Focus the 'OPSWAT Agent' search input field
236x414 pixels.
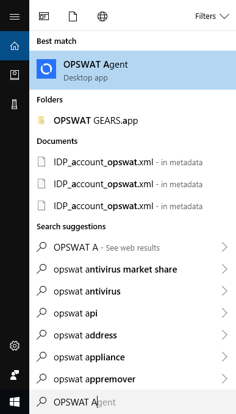pos(133,402)
